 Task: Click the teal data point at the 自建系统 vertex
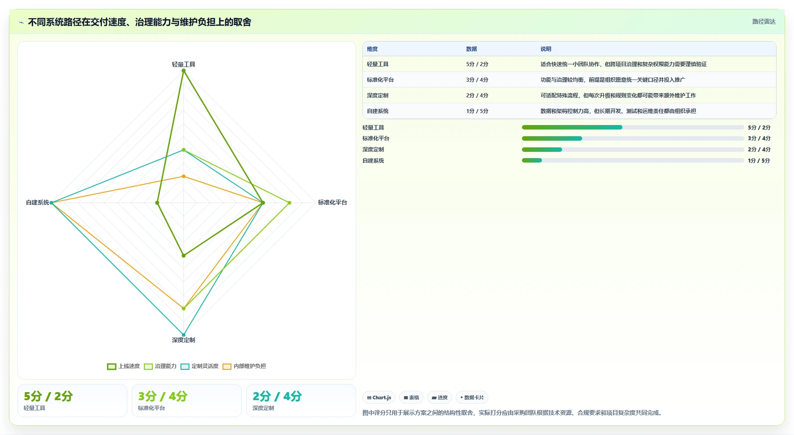(x=51, y=203)
